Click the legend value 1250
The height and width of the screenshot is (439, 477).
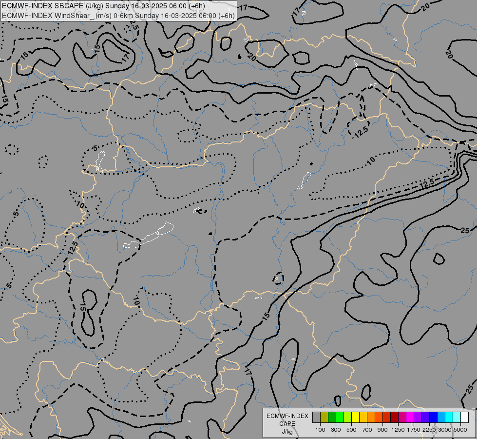click(x=398, y=430)
